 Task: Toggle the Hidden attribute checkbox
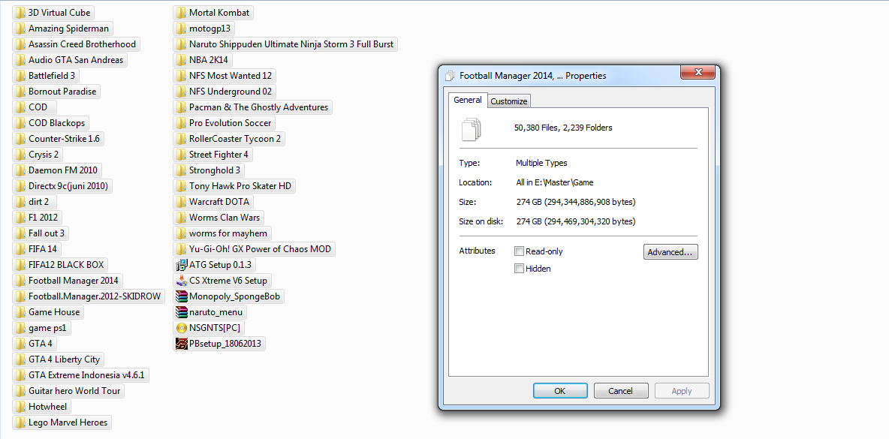519,269
